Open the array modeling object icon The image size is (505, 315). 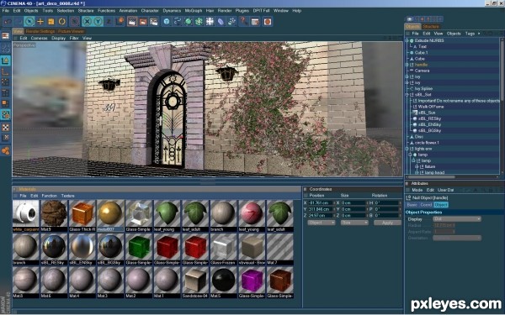pos(199,22)
